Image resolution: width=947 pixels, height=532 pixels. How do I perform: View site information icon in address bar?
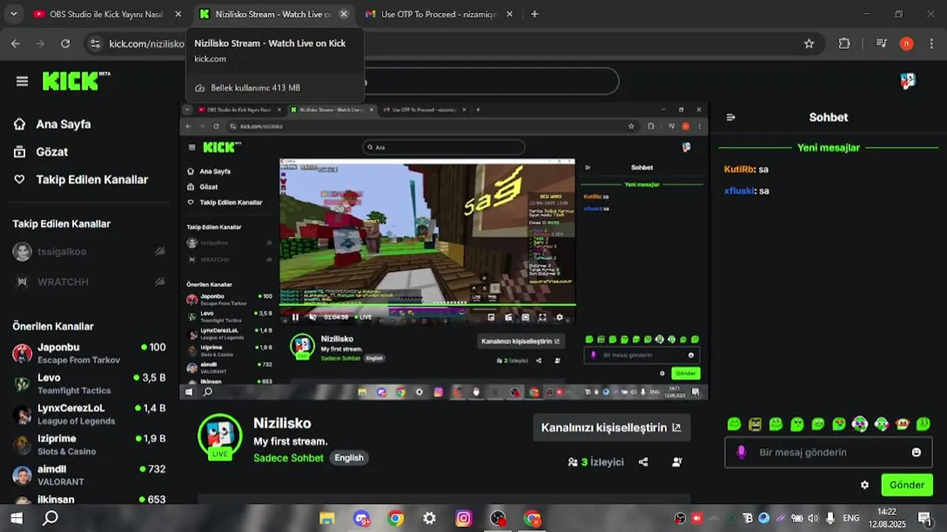95,44
